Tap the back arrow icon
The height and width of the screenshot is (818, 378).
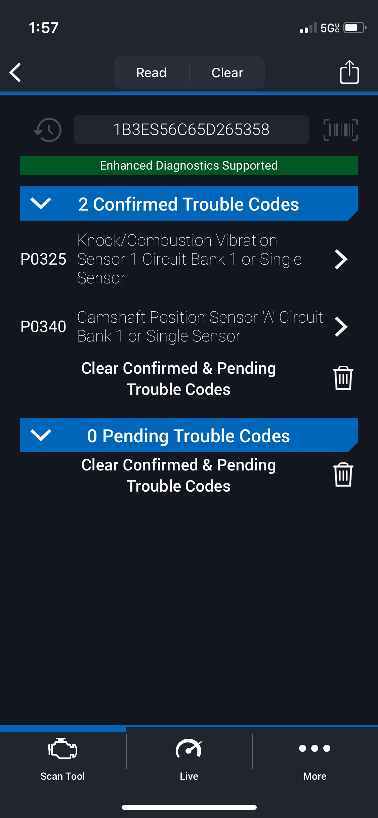point(15,73)
